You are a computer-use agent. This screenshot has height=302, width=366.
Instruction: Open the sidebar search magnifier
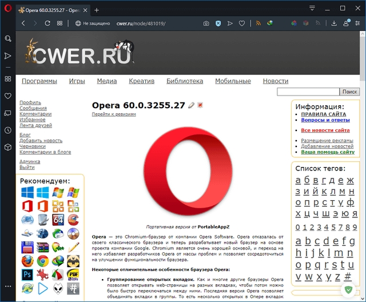[x=8, y=38]
